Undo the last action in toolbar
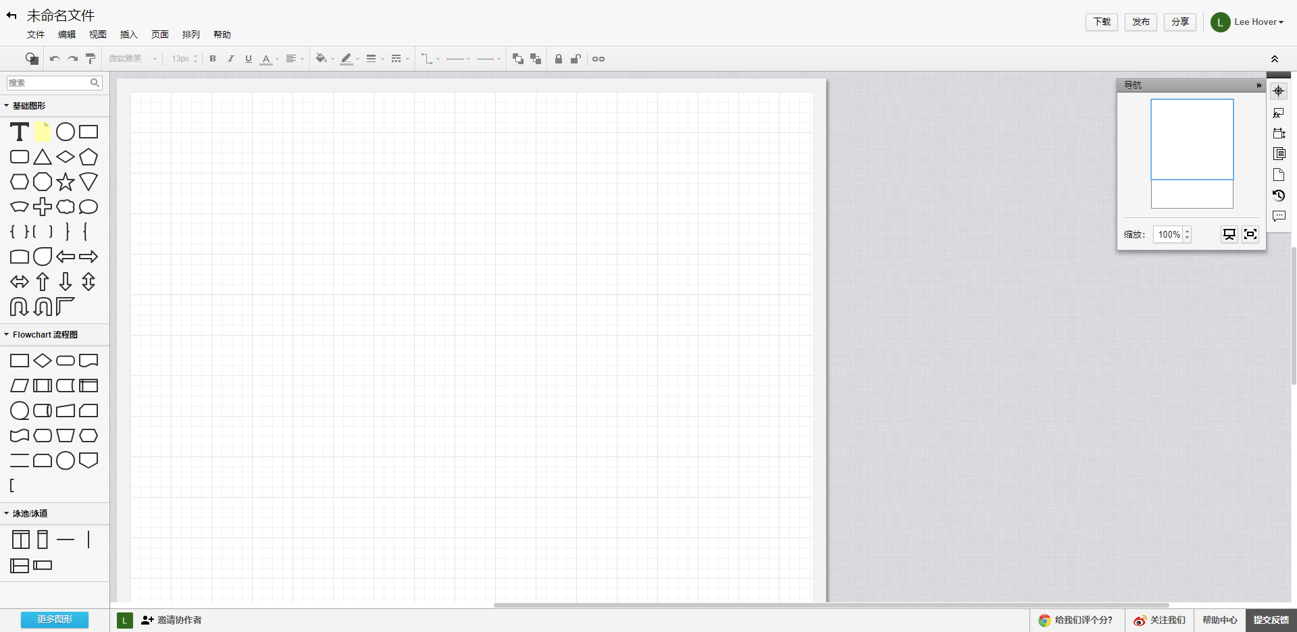Viewport: 1297px width, 632px height. (x=55, y=59)
